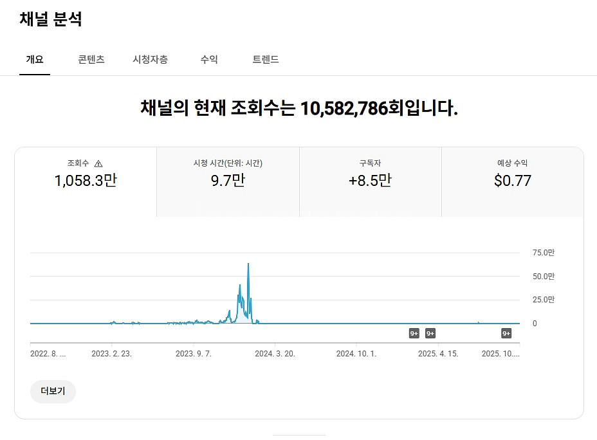This screenshot has width=597, height=440.
Task: Open the 수익 tab
Action: coord(208,59)
